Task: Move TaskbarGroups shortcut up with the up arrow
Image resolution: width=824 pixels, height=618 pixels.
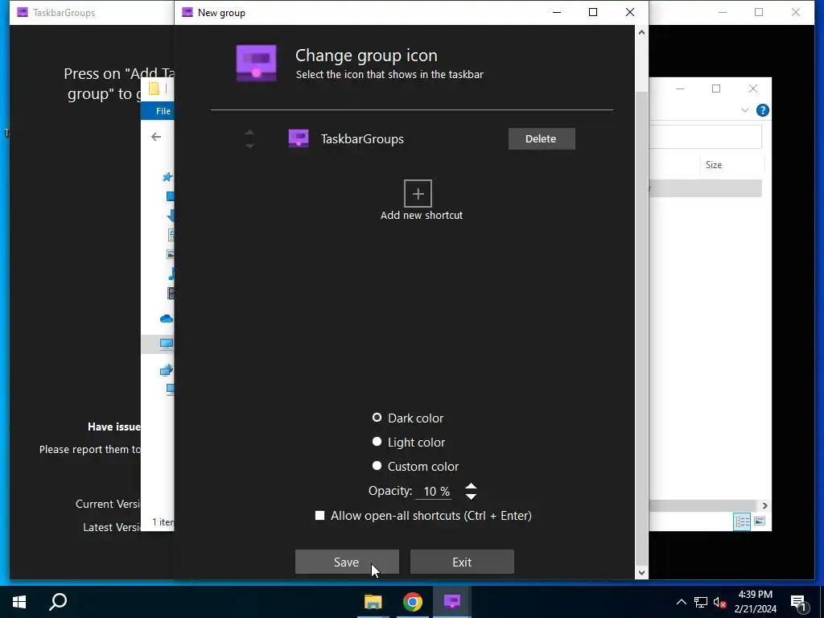Action: tap(249, 133)
